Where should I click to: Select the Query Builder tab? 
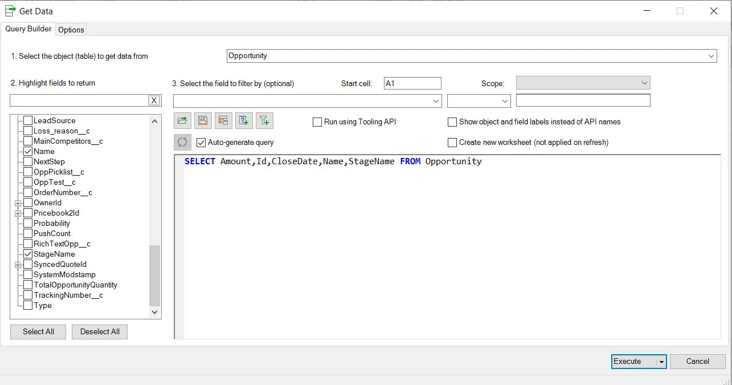(x=28, y=29)
